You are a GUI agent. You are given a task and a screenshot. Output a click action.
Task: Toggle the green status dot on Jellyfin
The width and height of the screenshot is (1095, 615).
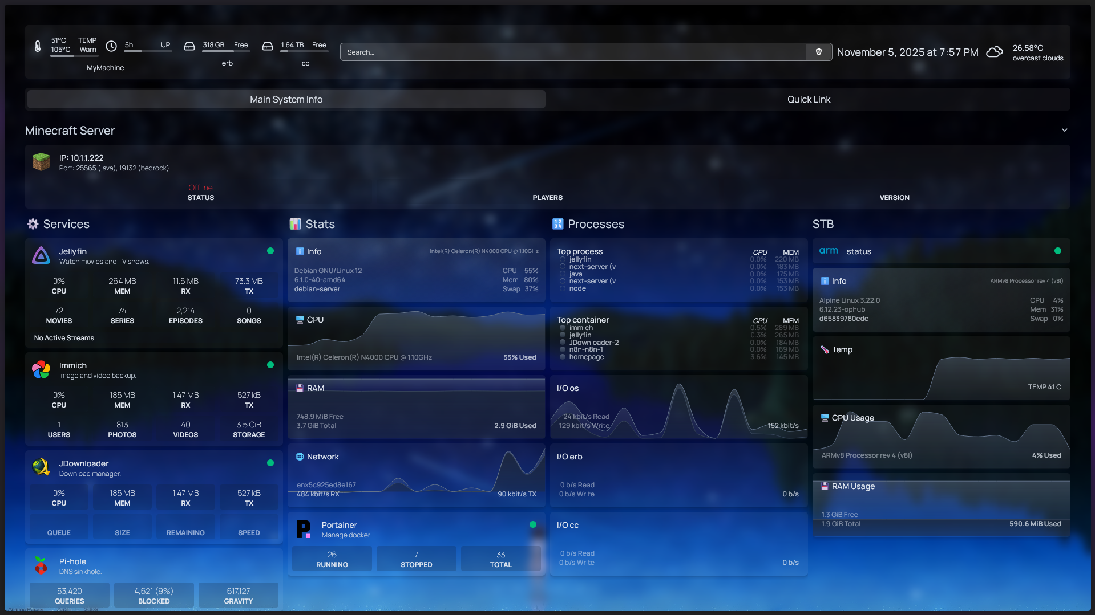270,251
